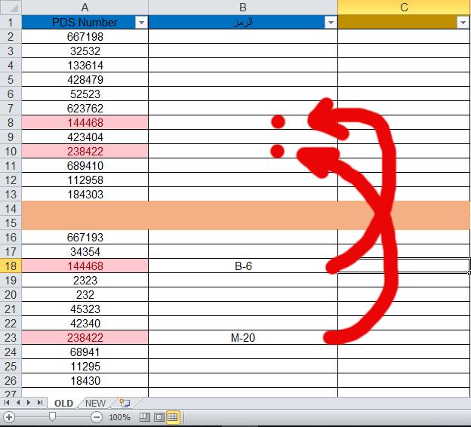Open the filter dropdown for column B header

point(331,22)
